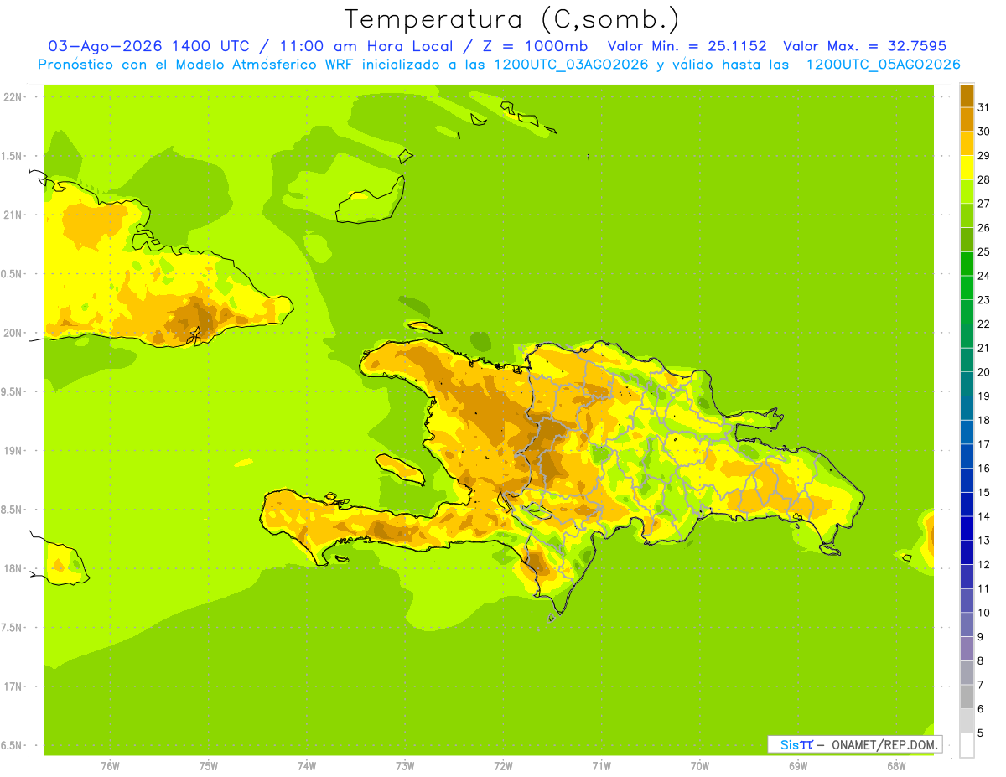Viewport: 1006px width, 777px height.
Task: Click the "21N" latitude label
Action: pyautogui.click(x=12, y=215)
